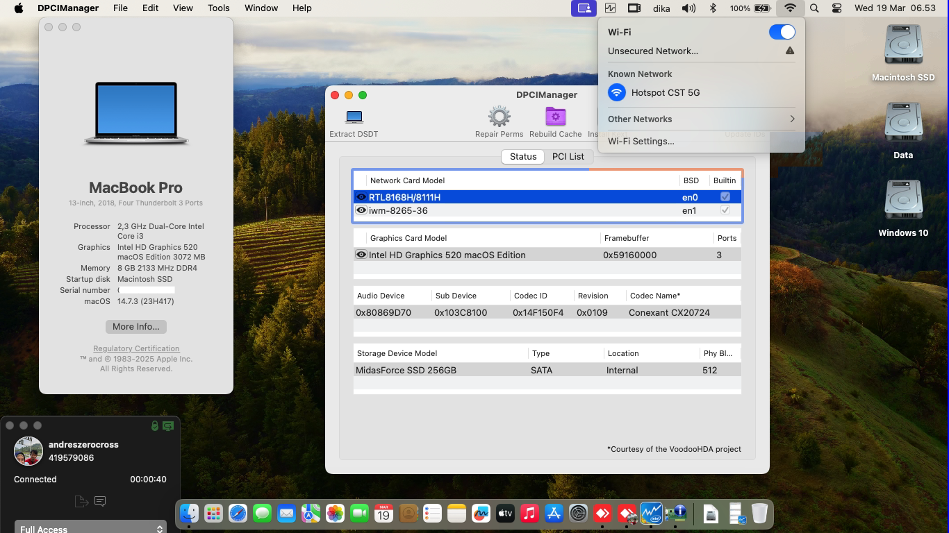949x533 pixels.
Task: Open the Regulatory Certification link
Action: (135, 348)
